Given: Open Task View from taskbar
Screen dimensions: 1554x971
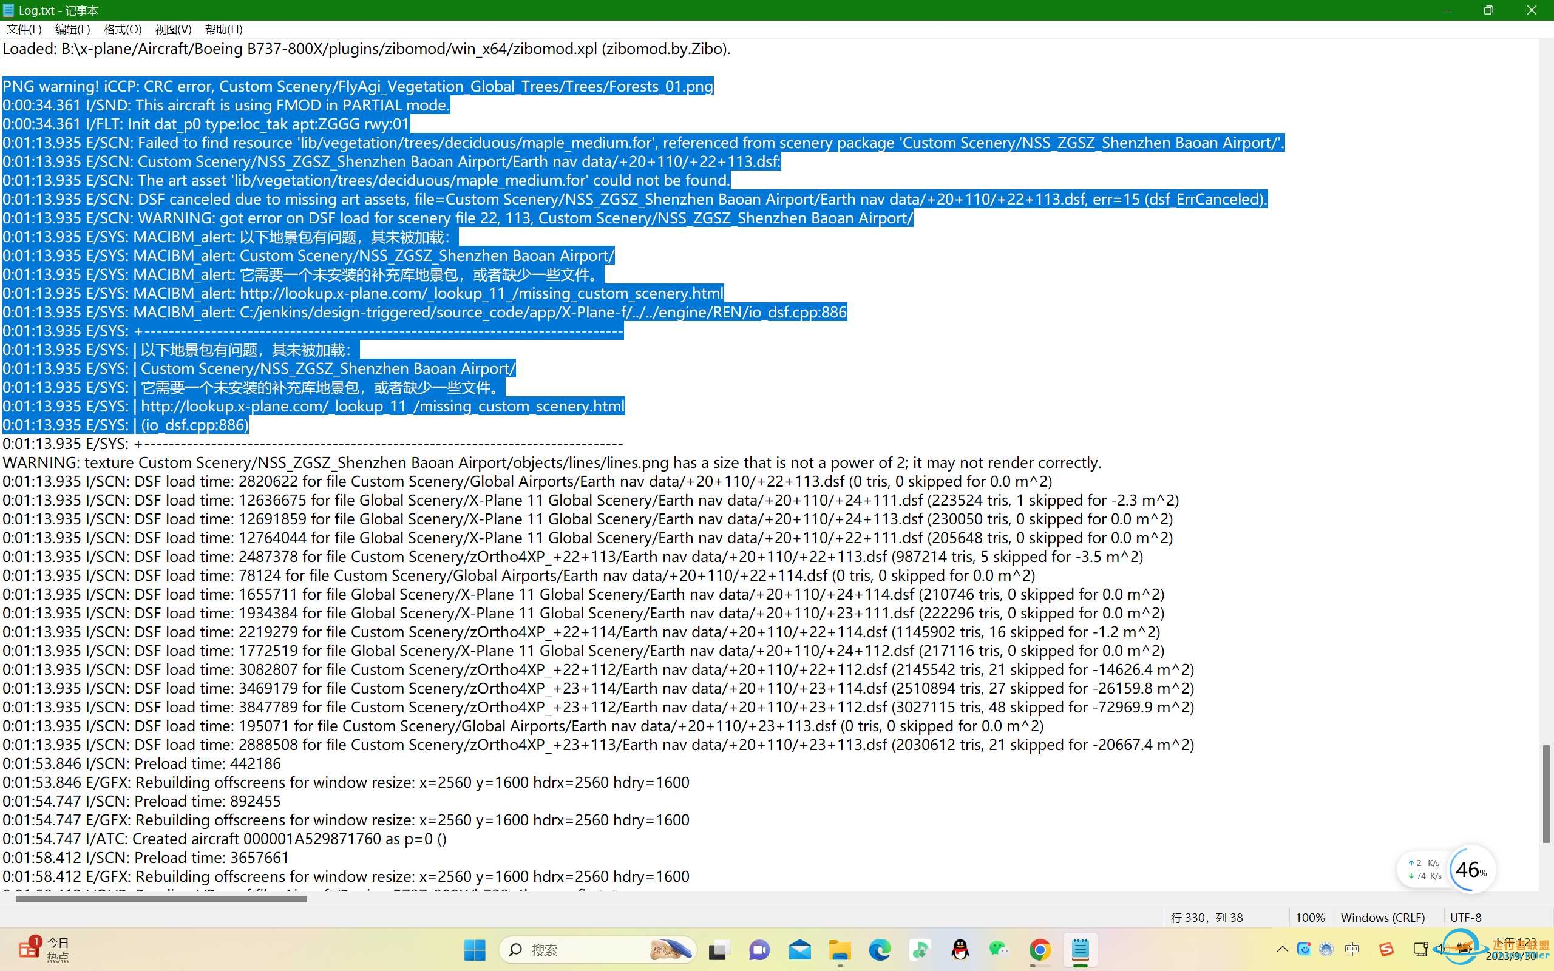Looking at the screenshot, I should pos(718,949).
